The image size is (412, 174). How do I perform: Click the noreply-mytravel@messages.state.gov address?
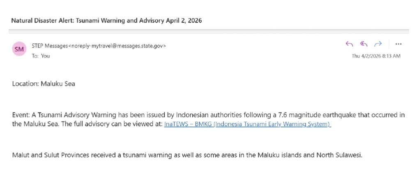click(119, 46)
